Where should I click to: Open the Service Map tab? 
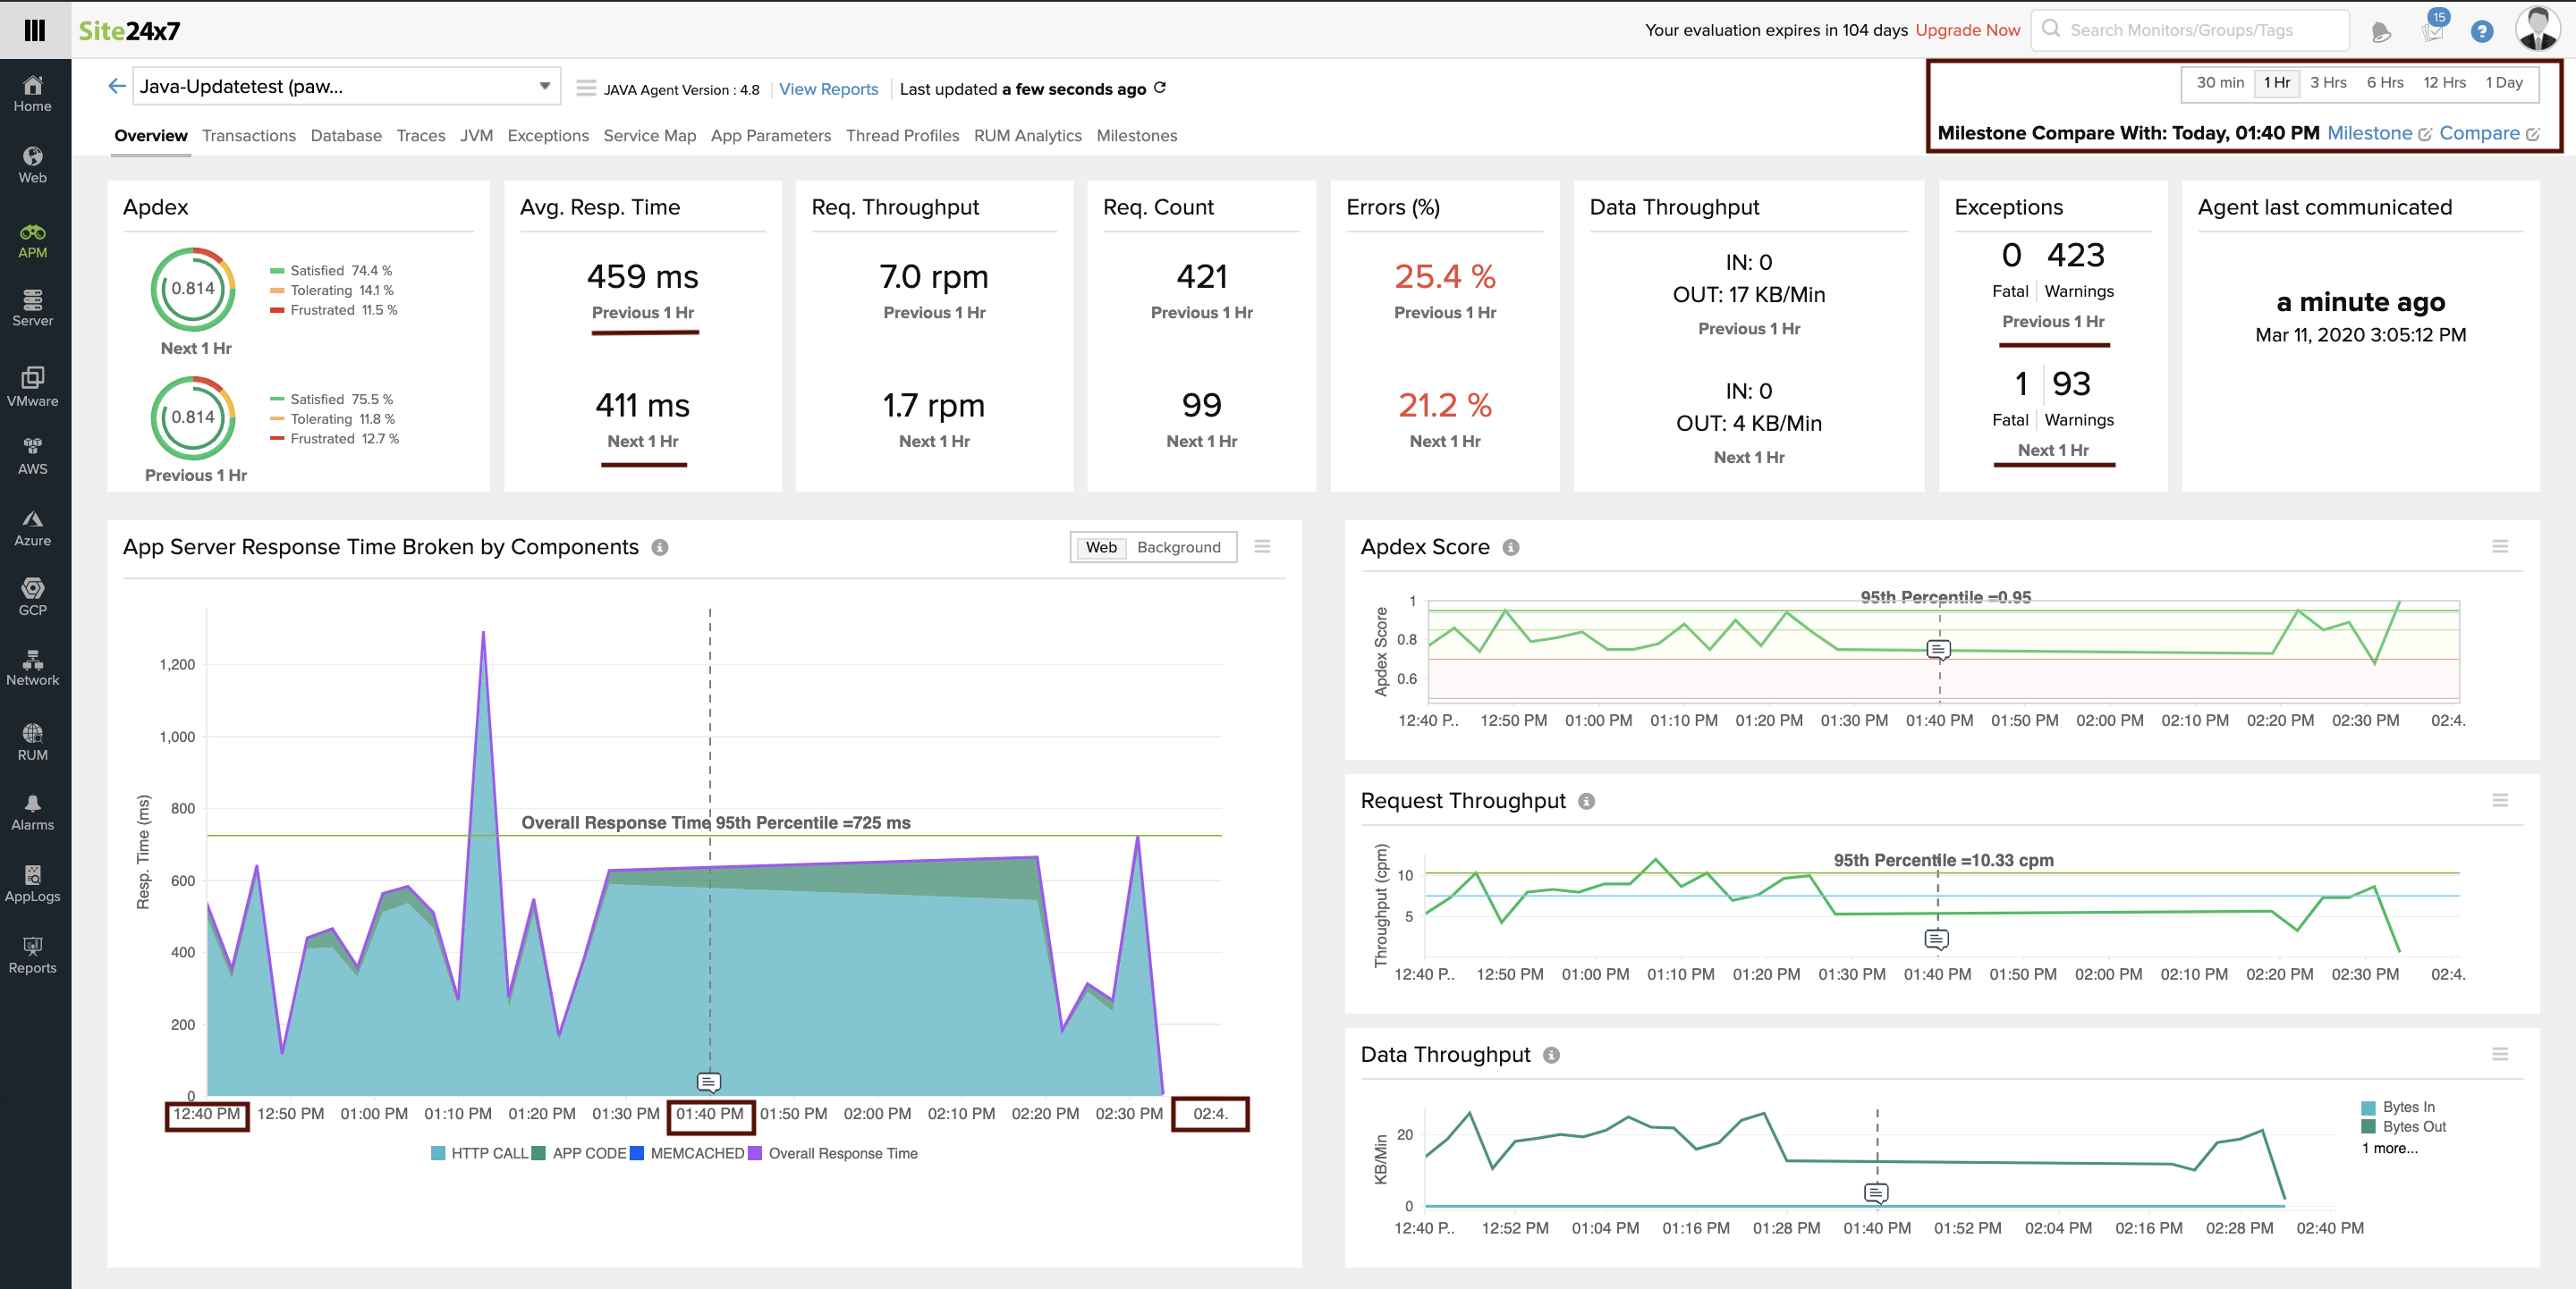click(x=649, y=136)
